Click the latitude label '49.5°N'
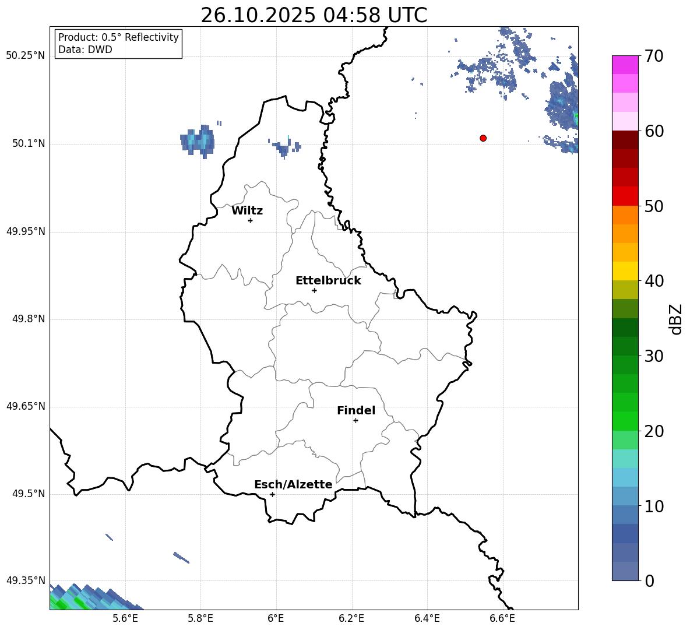690x630 pixels. click(x=29, y=494)
